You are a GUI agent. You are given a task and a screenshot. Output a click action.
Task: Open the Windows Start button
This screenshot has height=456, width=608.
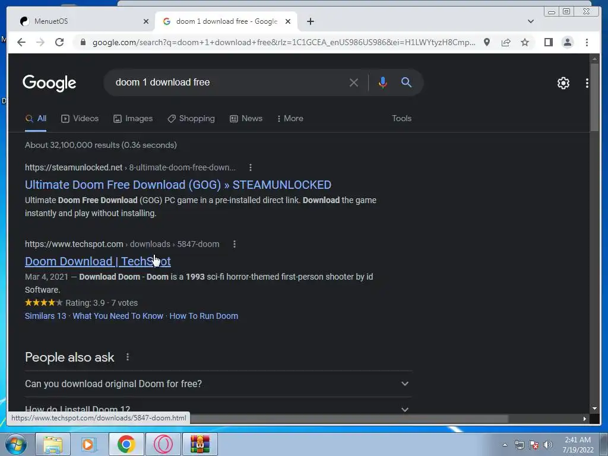pyautogui.click(x=16, y=444)
